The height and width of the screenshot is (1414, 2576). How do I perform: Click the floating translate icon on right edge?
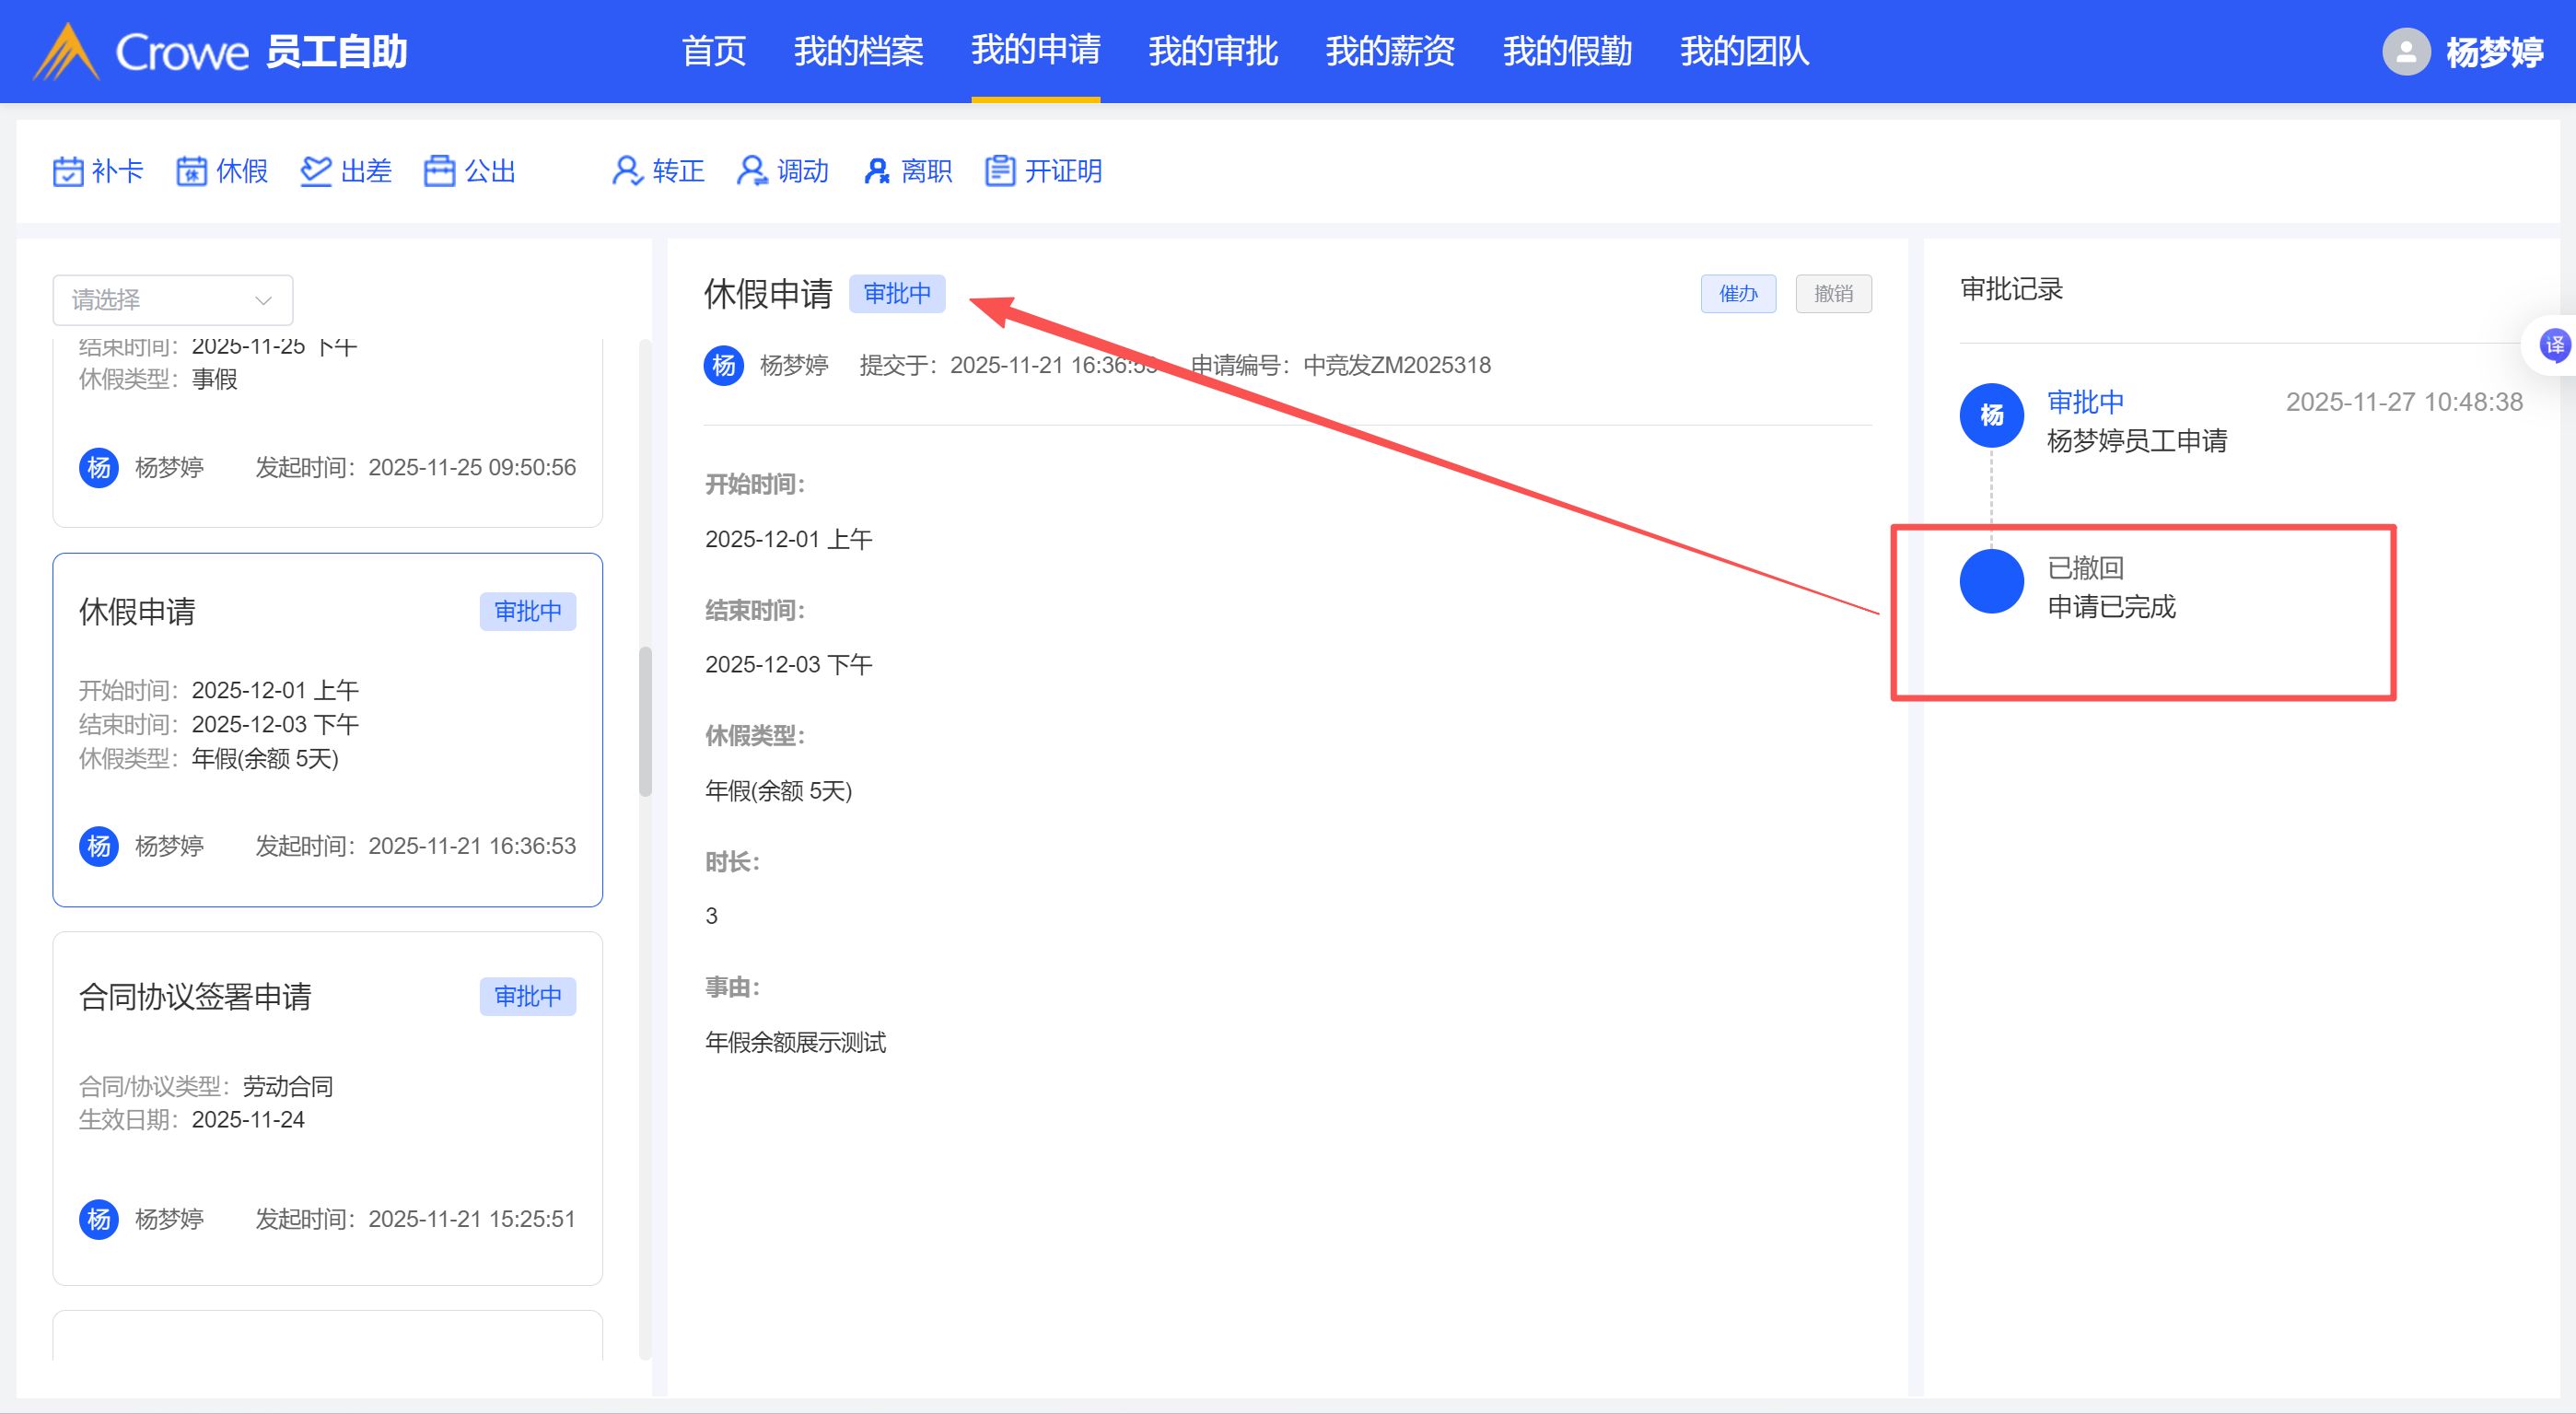point(2553,345)
